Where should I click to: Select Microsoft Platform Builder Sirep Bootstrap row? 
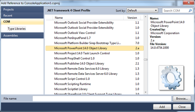(95, 43)
